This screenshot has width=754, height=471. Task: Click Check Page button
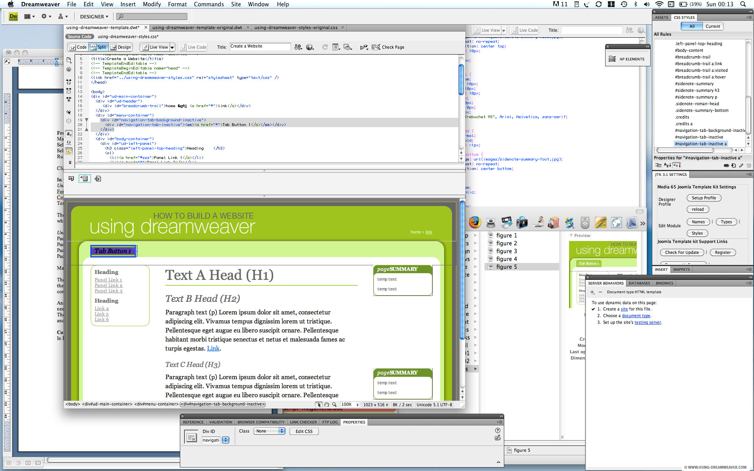388,47
